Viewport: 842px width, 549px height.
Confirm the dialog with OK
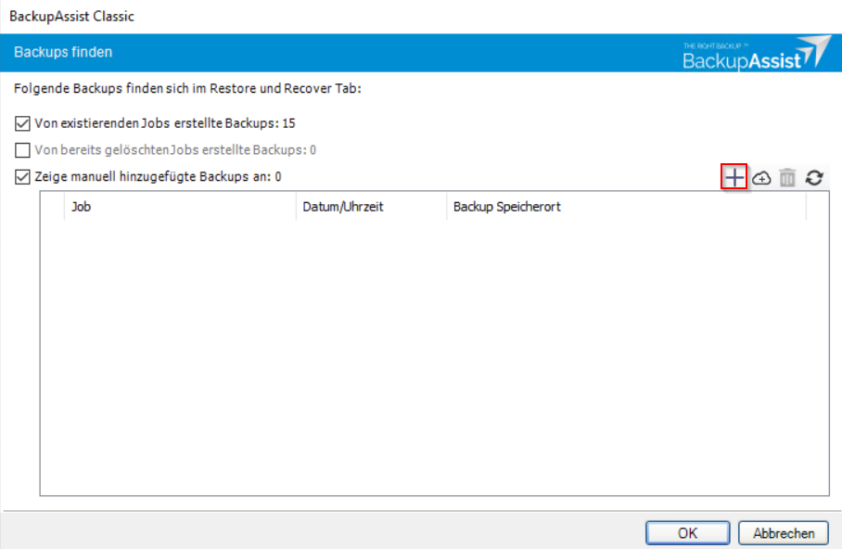coord(687,533)
